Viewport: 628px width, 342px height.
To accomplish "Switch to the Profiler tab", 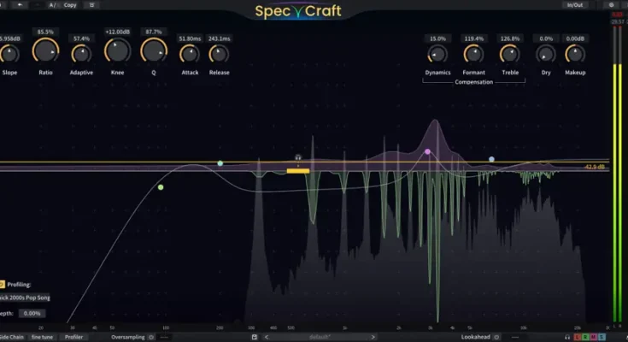I will click(x=74, y=337).
